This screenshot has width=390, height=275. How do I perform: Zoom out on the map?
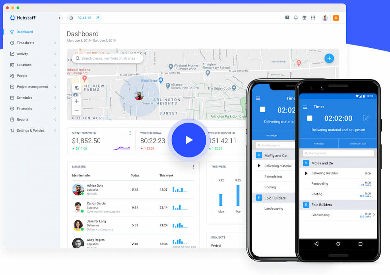point(77,111)
